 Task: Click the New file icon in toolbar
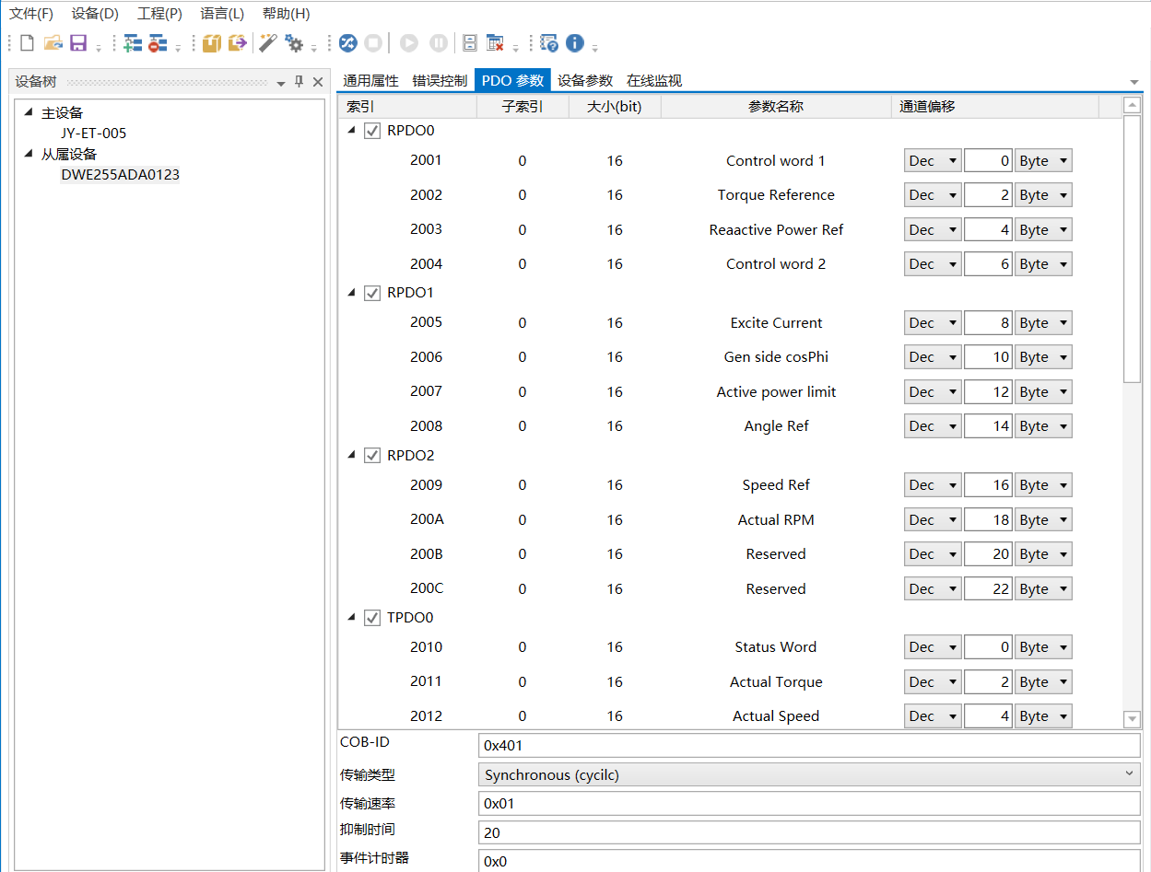click(x=27, y=42)
